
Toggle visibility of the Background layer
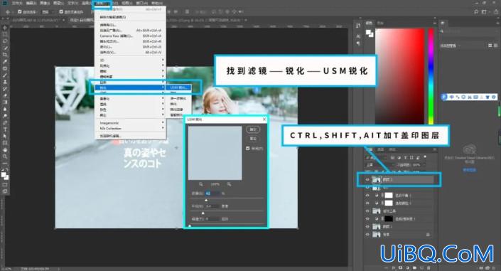tap(367, 235)
